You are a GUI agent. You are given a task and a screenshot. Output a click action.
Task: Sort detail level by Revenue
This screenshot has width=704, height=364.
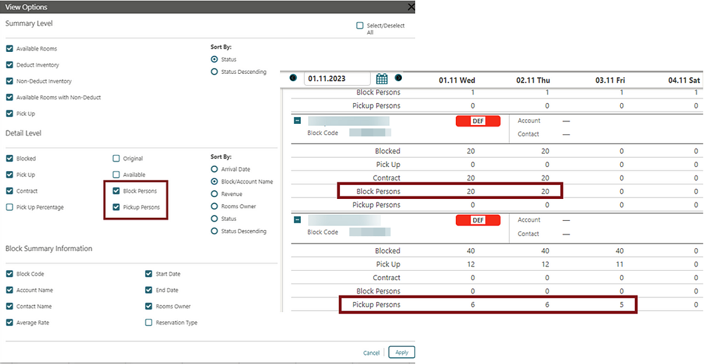214,194
